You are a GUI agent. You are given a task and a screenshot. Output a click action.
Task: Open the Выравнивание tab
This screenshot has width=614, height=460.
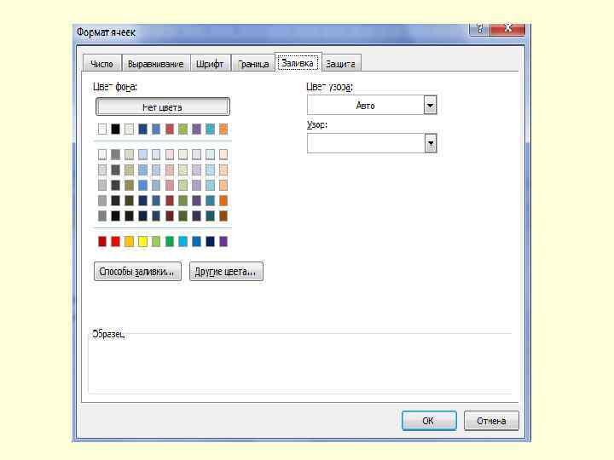coord(155,63)
